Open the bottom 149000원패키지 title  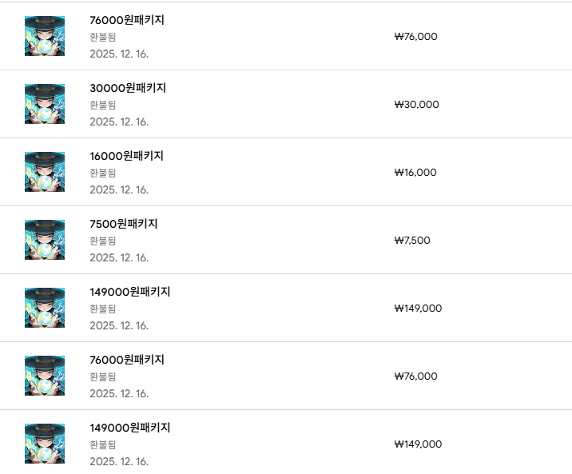click(x=130, y=428)
